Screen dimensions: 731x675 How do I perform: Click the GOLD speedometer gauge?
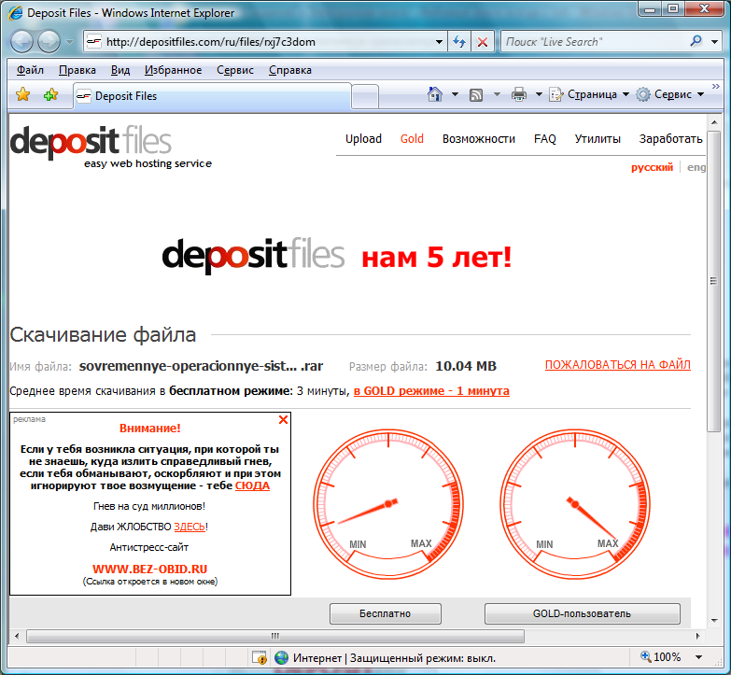pyautogui.click(x=575, y=504)
